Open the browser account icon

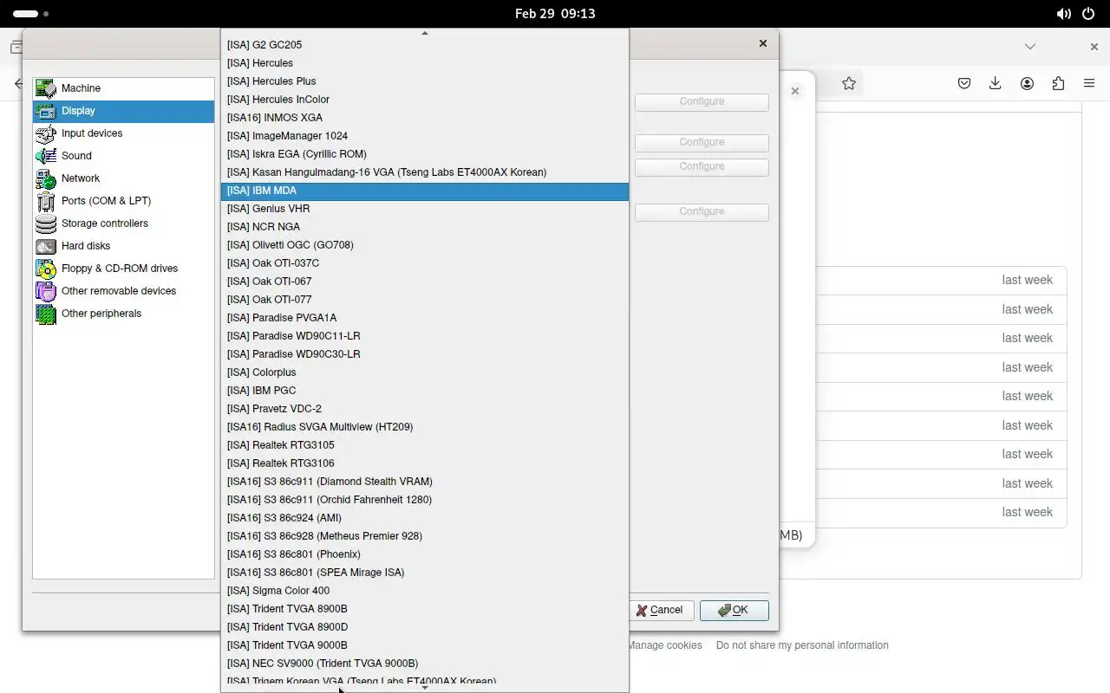click(1027, 83)
